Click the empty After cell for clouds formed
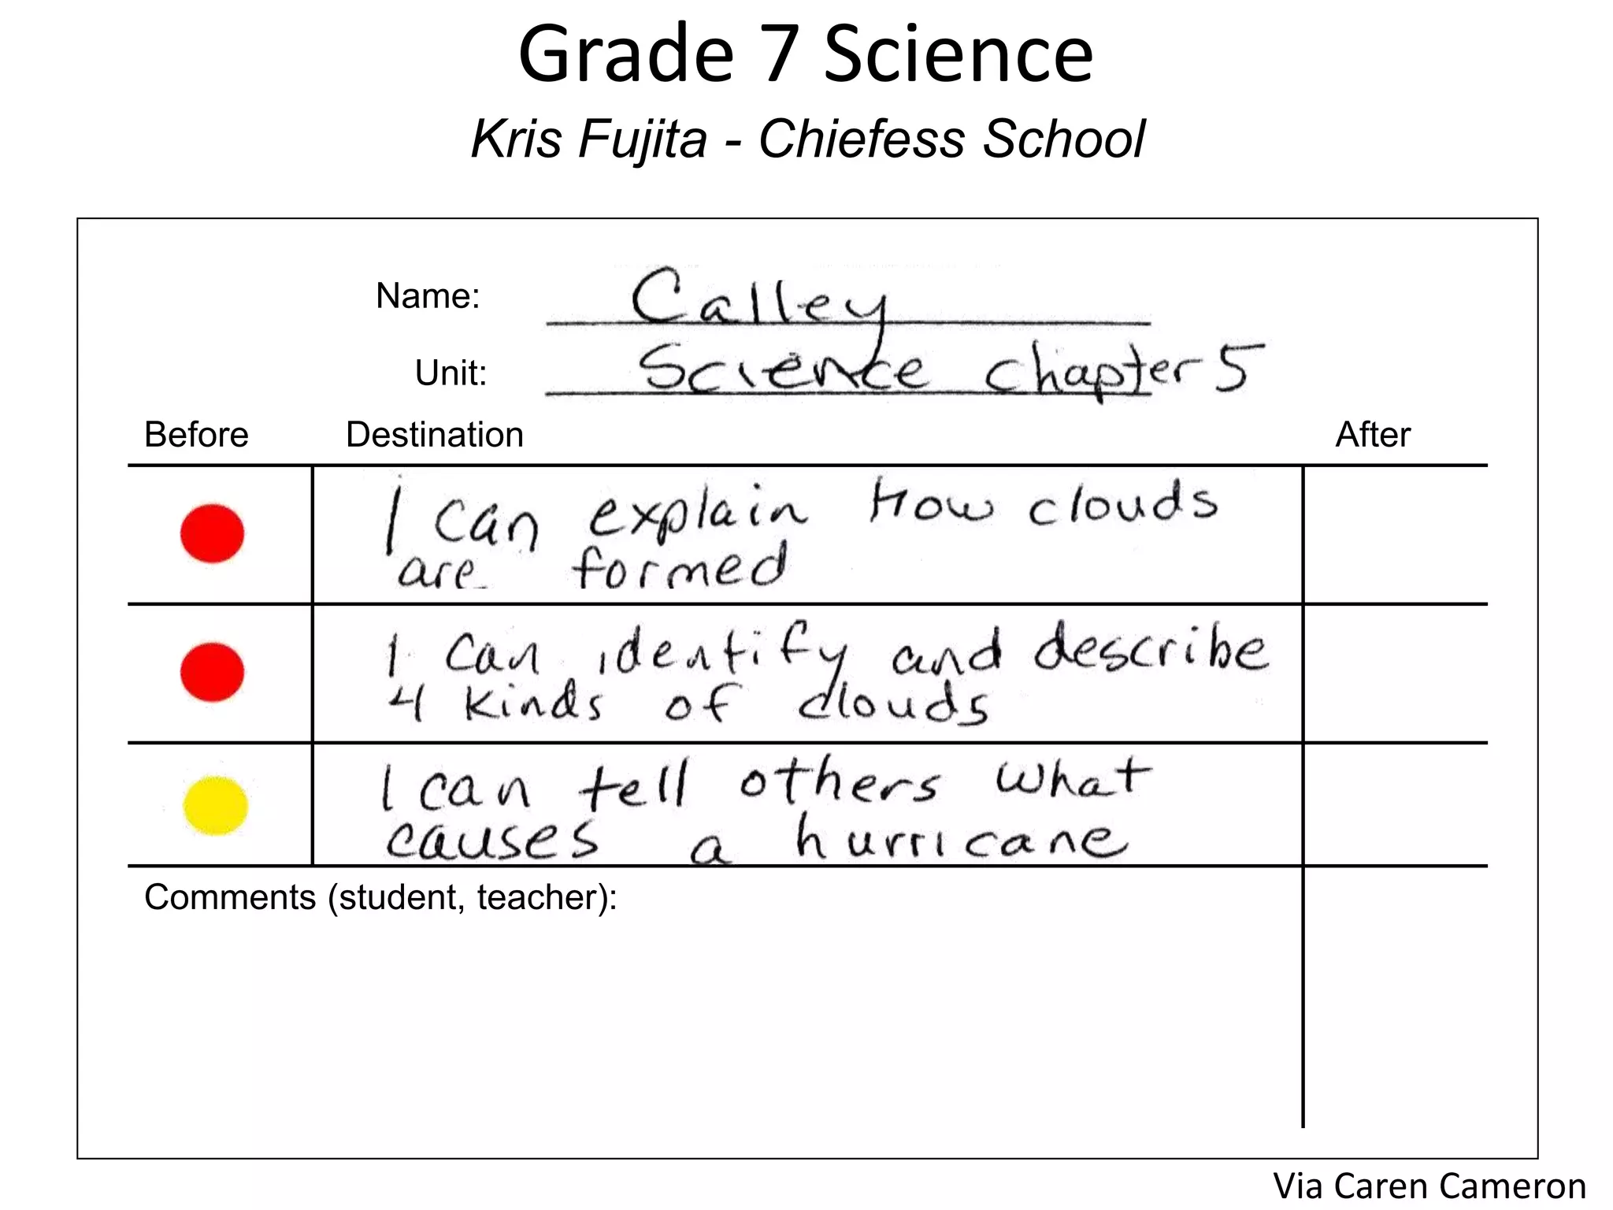 click(x=1395, y=535)
